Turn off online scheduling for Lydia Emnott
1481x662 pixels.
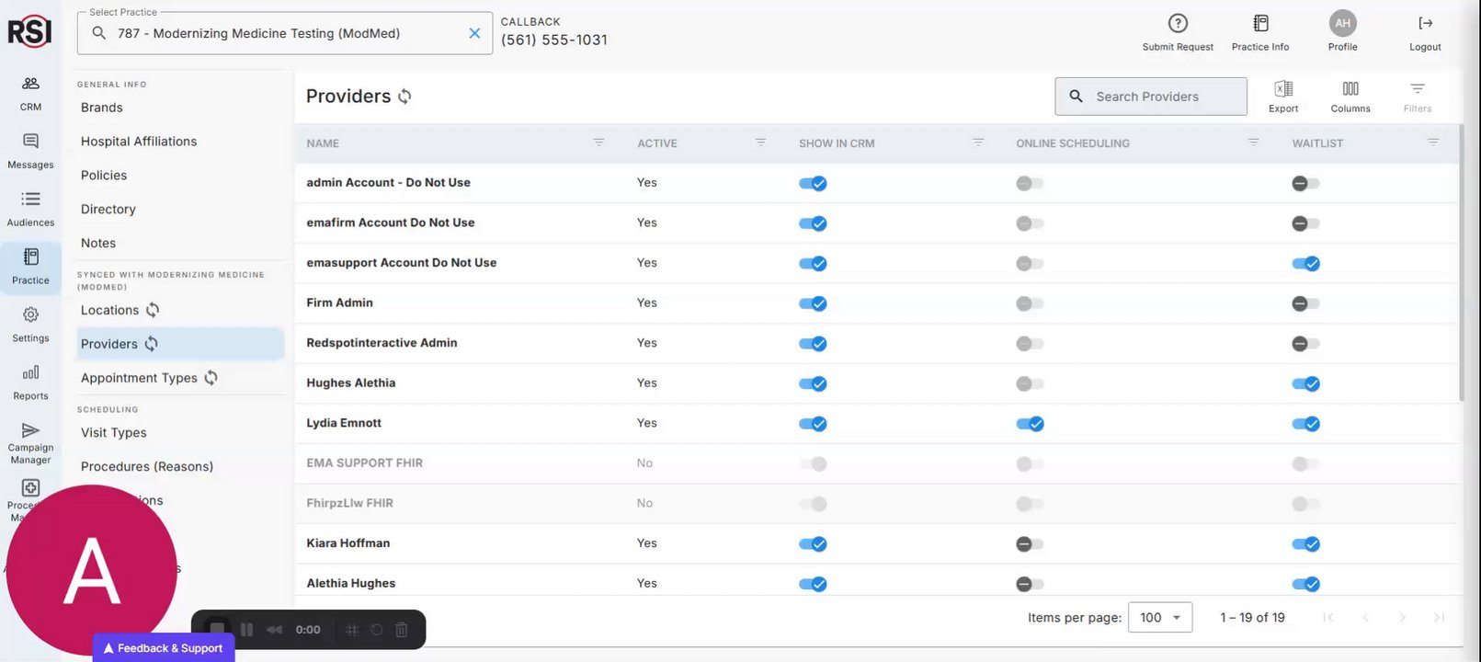click(x=1030, y=424)
